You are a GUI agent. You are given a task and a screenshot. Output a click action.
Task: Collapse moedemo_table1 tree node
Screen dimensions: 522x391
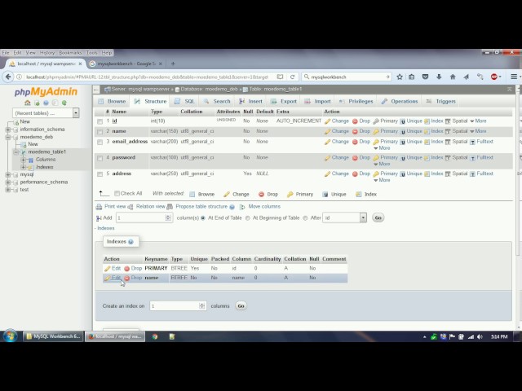click(15, 152)
